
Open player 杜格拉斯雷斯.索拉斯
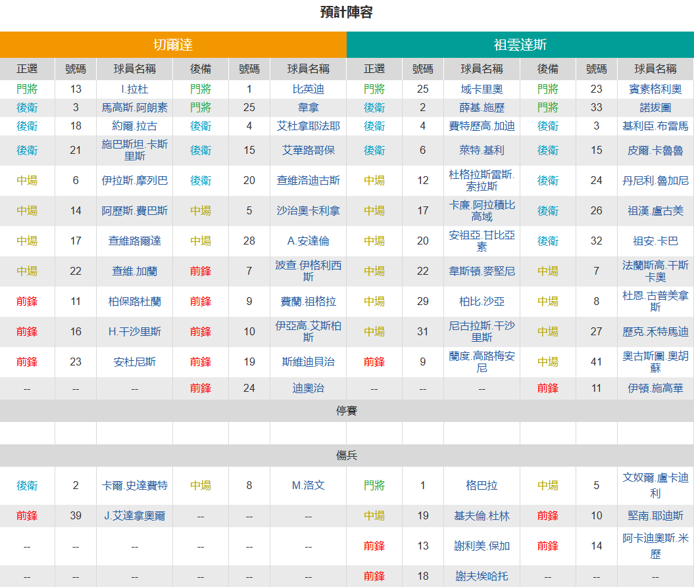pos(482,181)
